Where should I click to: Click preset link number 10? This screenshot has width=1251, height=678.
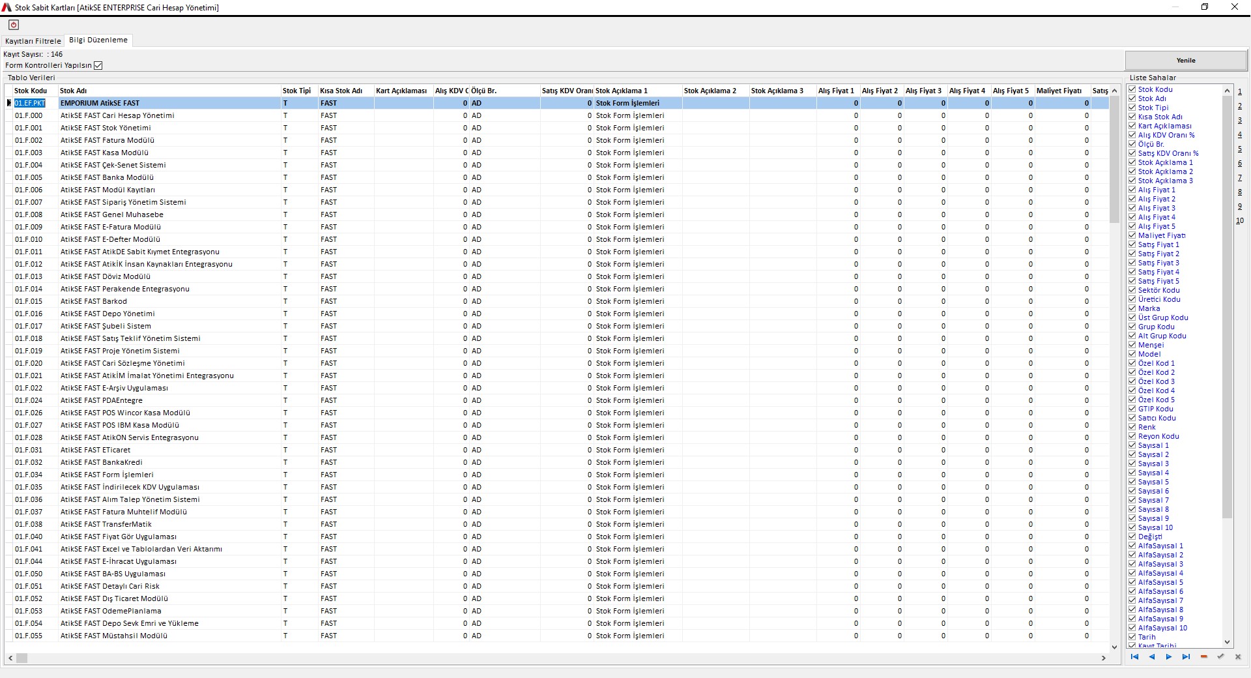click(1239, 220)
